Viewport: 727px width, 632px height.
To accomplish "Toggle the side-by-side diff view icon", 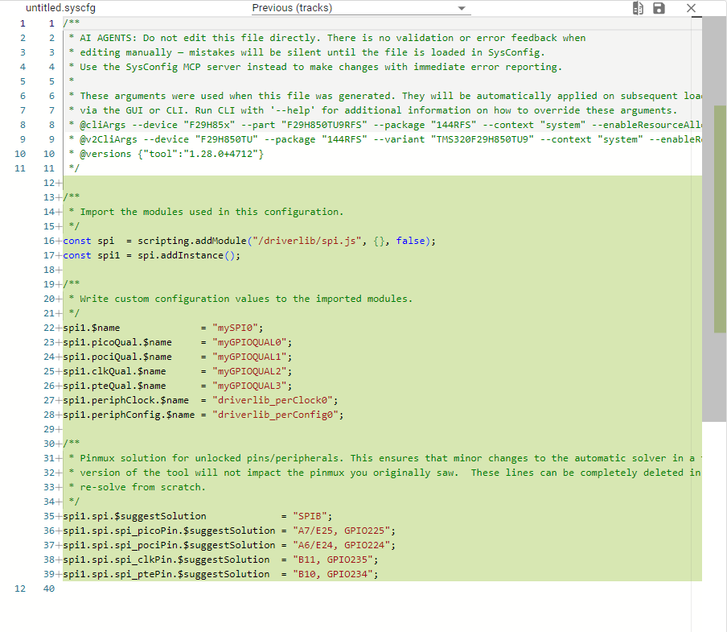I will click(x=638, y=8).
